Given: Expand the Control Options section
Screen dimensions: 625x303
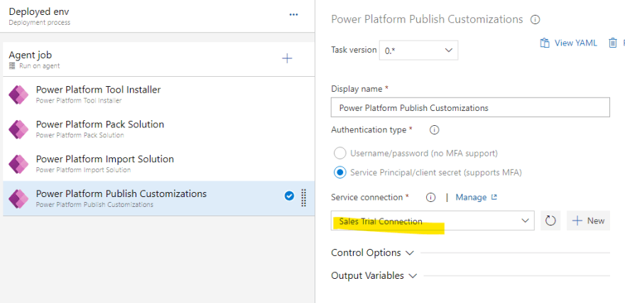Looking at the screenshot, I should (x=372, y=253).
